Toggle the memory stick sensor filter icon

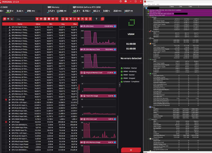tap(53, 19)
